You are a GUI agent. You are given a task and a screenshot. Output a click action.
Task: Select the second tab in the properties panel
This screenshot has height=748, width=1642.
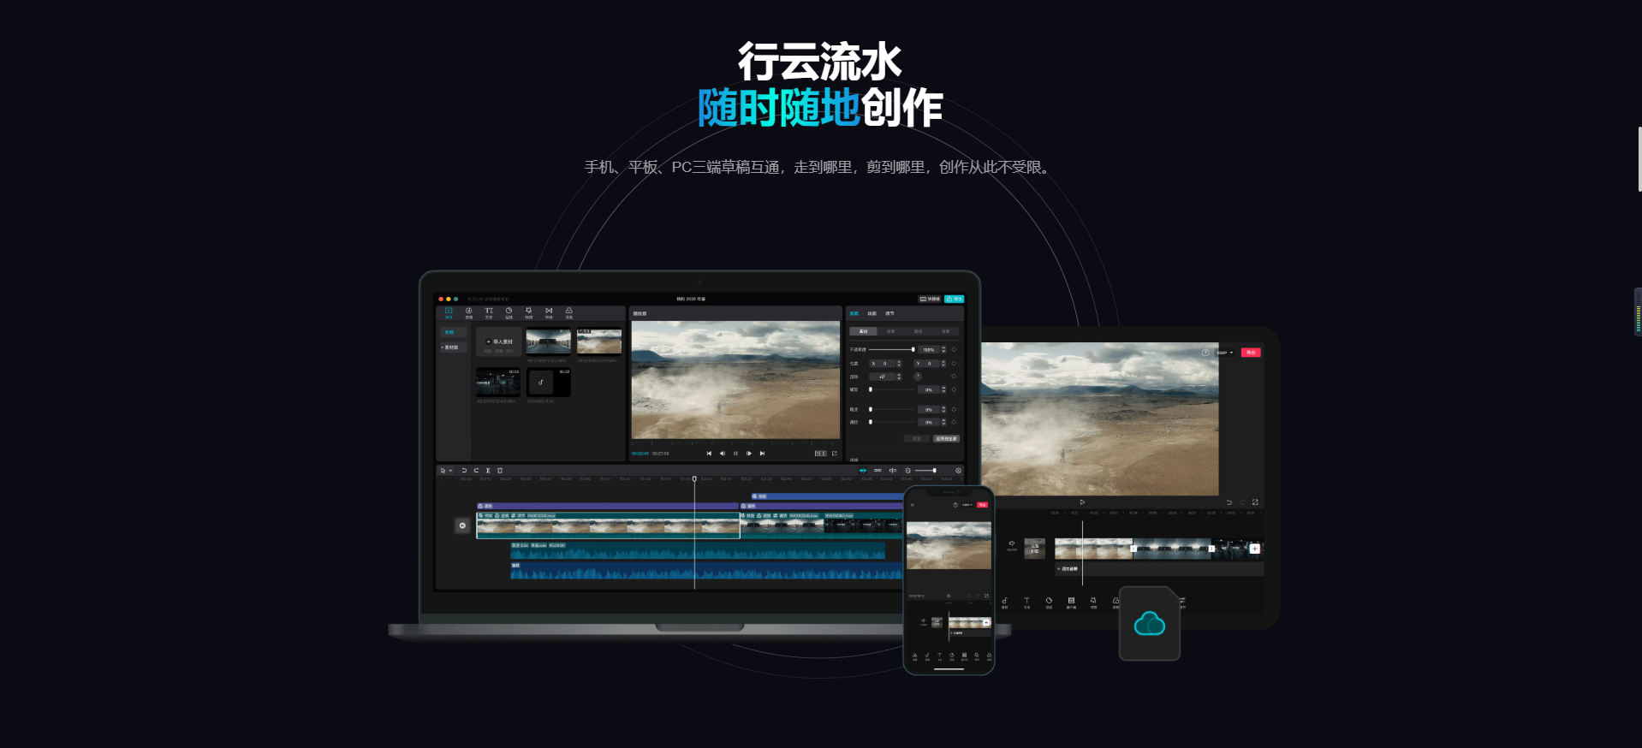pyautogui.click(x=872, y=313)
